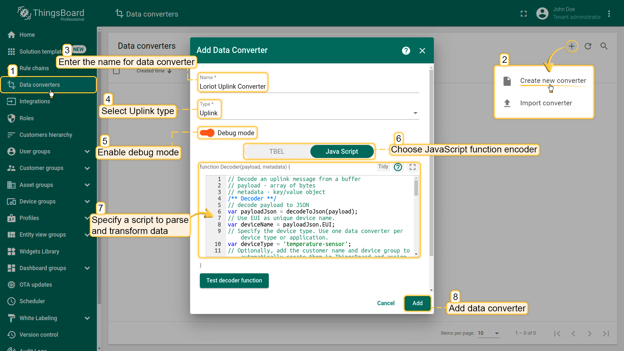Click Add to save data converter

click(418, 303)
